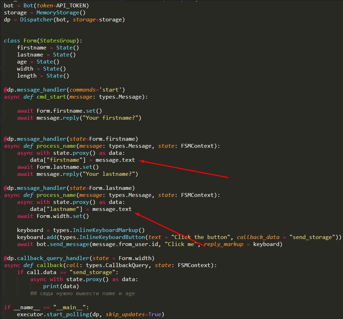Click the API_TOKEN argument in Bot()
Image resolution: width=343 pixels, height=319 pixels.
[71, 6]
